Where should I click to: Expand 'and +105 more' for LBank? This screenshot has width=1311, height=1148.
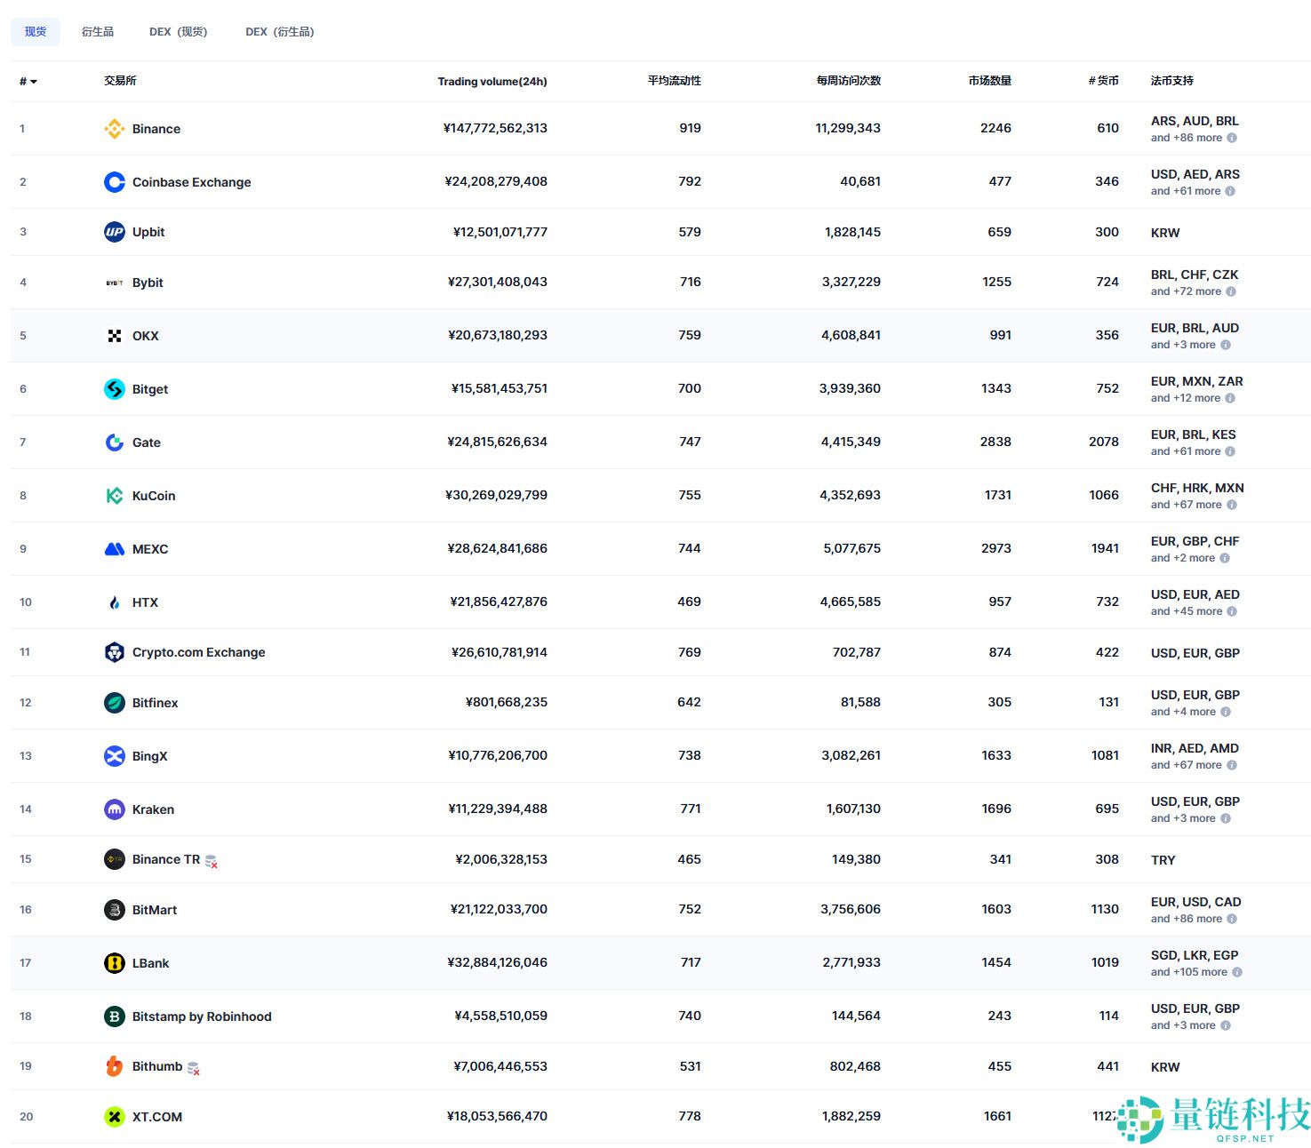[1189, 972]
